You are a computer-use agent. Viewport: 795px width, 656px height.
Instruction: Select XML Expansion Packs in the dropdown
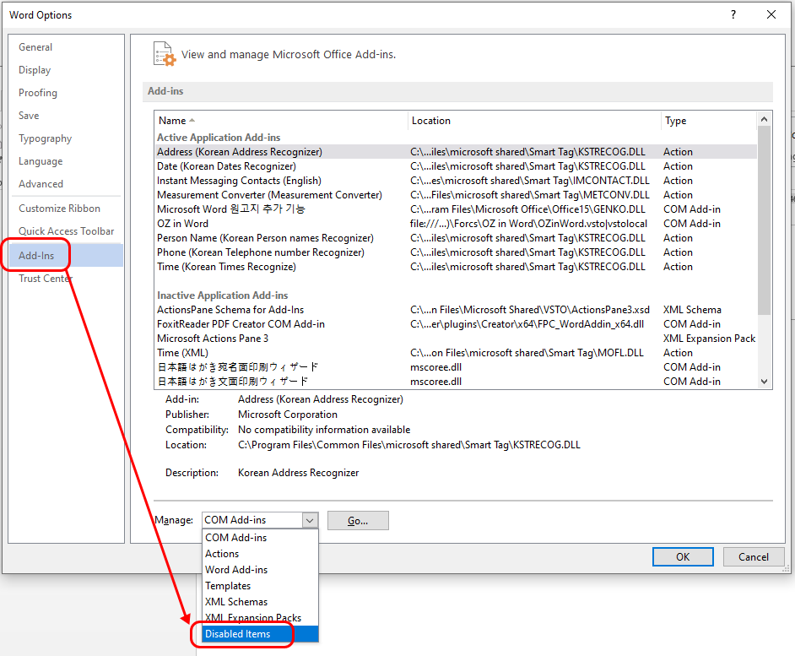tap(260, 618)
